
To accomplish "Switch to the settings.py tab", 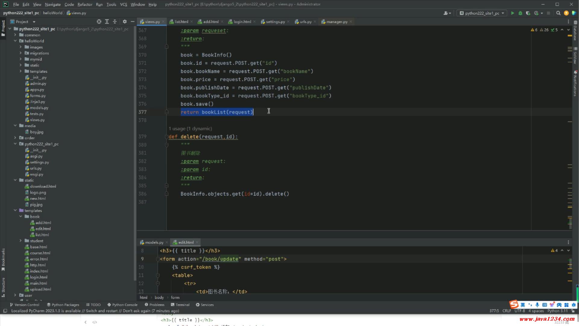I will 275,22.
